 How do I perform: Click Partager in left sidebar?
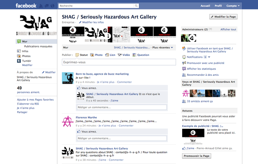pyautogui.click(x=22, y=112)
